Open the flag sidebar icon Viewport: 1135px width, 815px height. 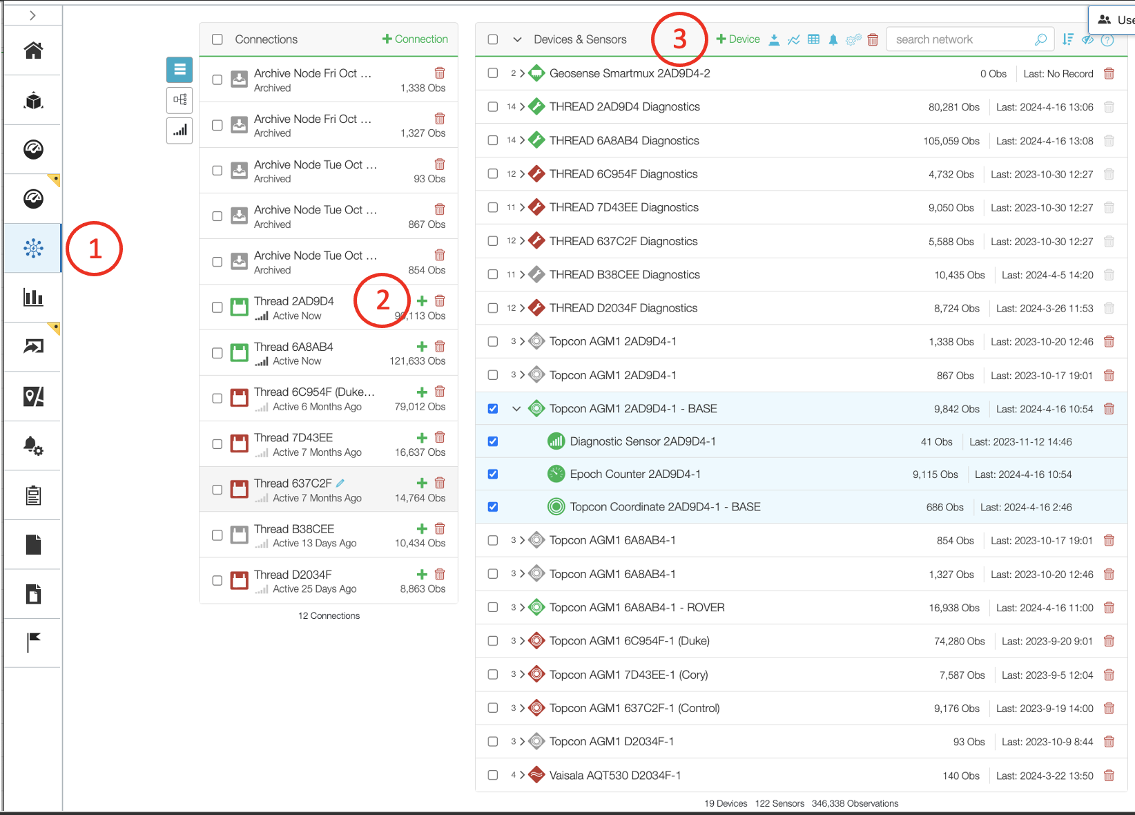point(33,642)
